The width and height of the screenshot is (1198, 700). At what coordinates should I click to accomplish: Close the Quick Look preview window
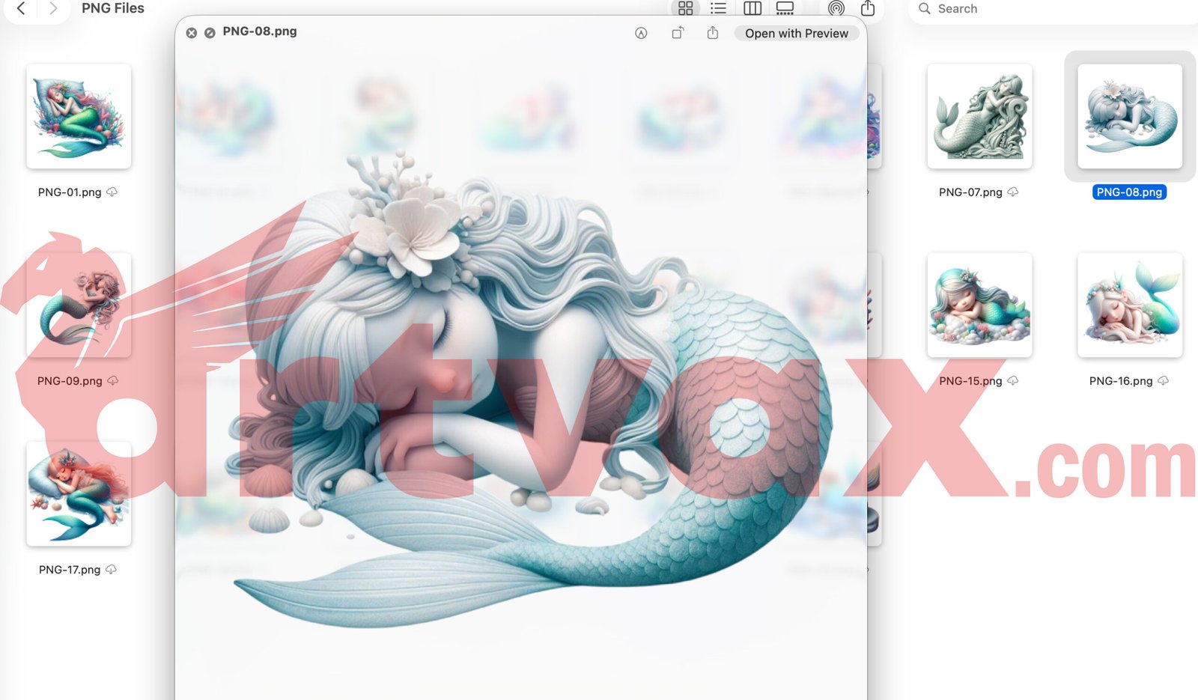point(192,33)
